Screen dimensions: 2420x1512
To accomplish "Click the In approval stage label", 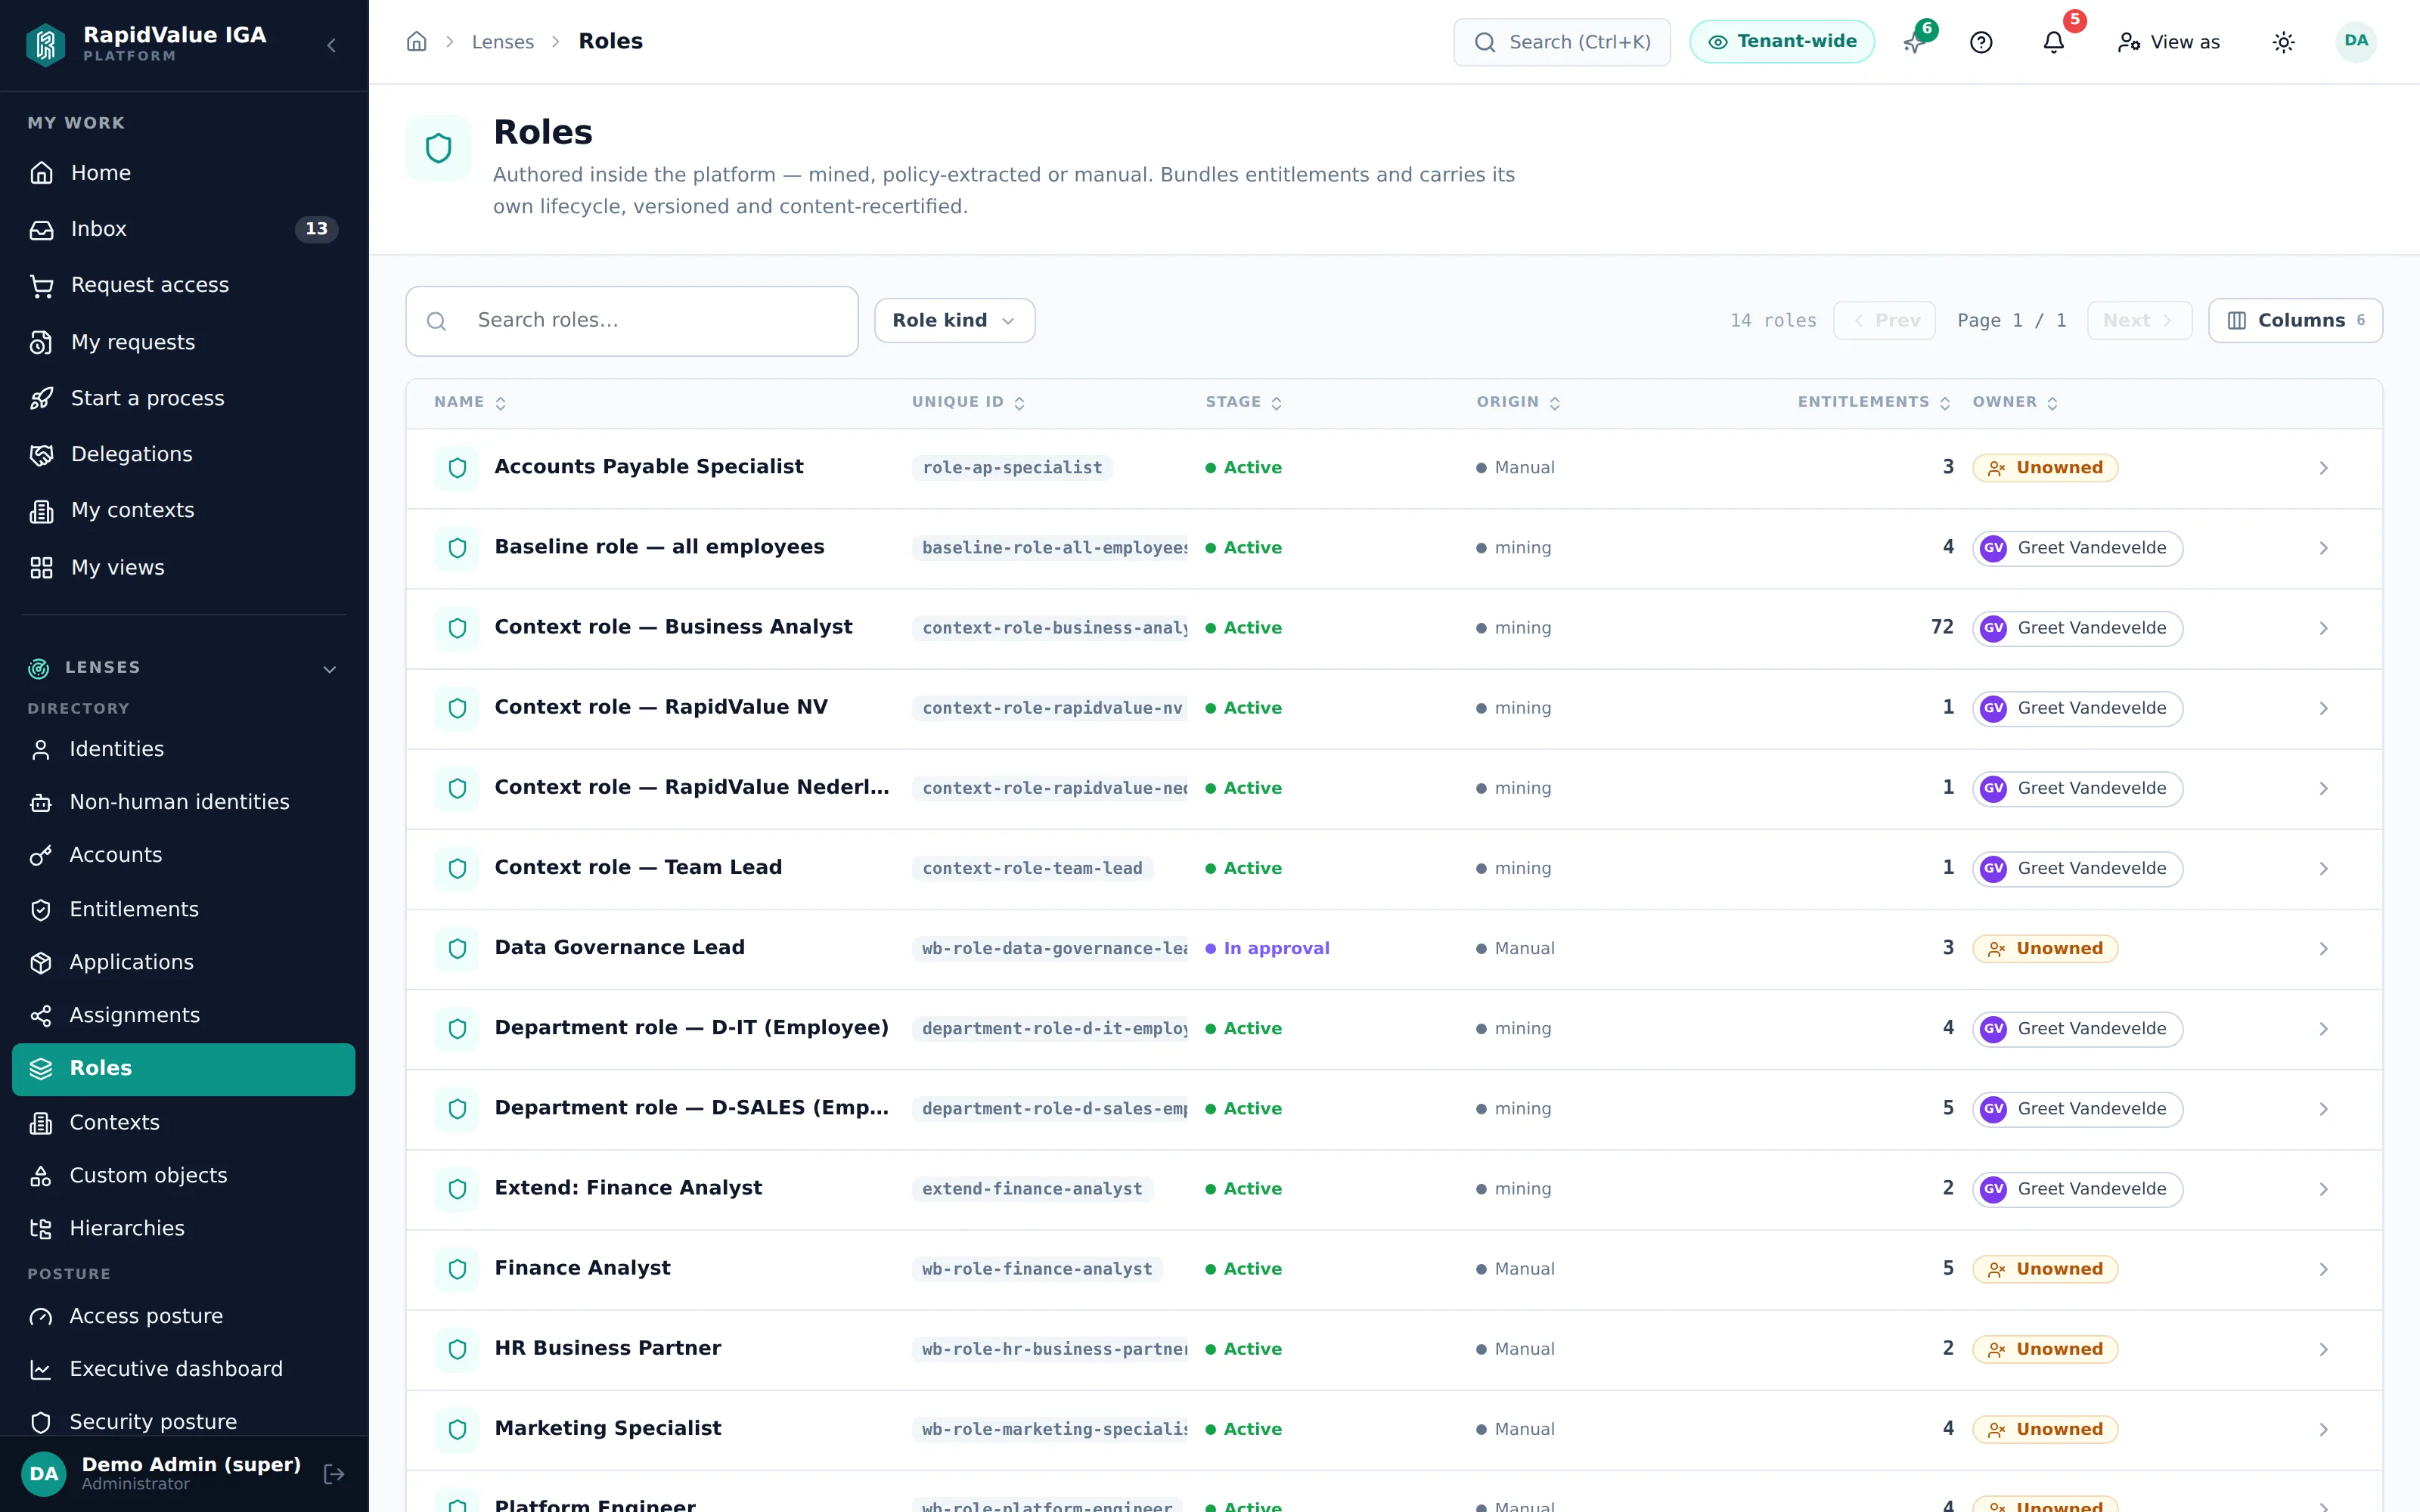I will point(1267,949).
